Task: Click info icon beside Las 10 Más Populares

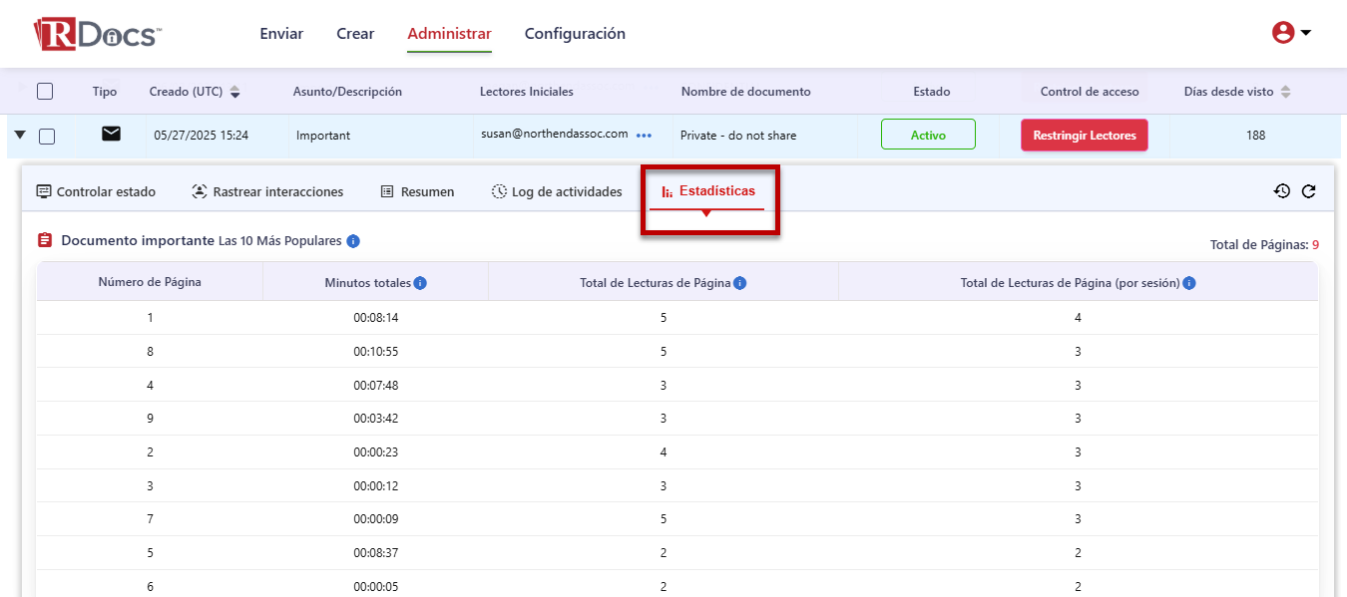Action: (x=353, y=241)
